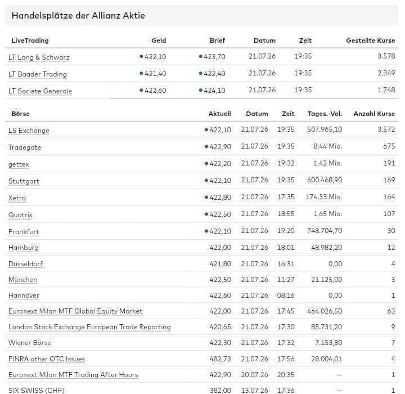The width and height of the screenshot is (405, 394).
Task: Open the LS Exchange link
Action: tap(29, 130)
